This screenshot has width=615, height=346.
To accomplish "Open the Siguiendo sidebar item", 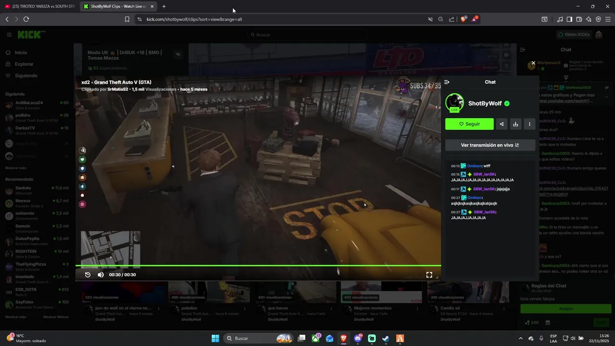I will [x=37, y=75].
